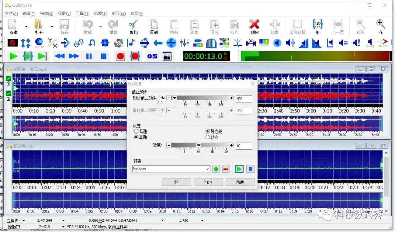Click 取消 to cancel the filter dialog
Image resolution: width=395 pixels, height=232 pixels.
point(208,182)
